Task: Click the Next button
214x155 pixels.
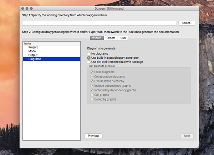Action: [x=187, y=136]
